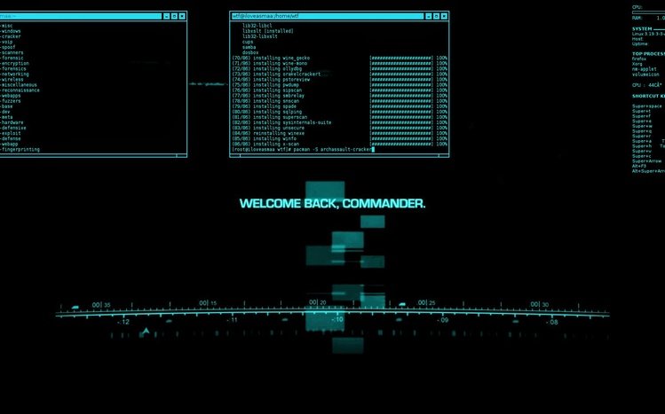665x414 pixels.
Task: Click the SYSTEM section heading
Action: (642, 28)
